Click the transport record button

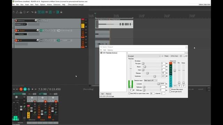click(21, 89)
